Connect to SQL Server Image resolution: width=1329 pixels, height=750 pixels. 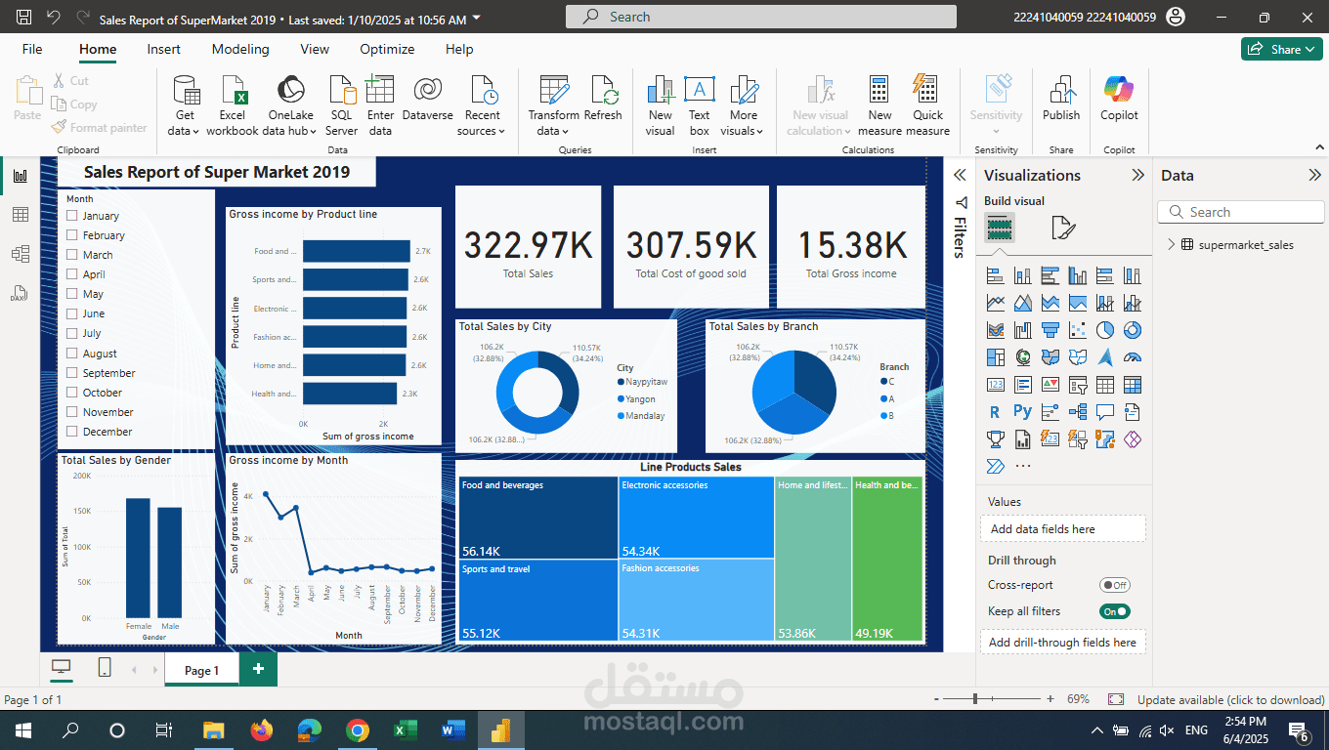point(342,105)
